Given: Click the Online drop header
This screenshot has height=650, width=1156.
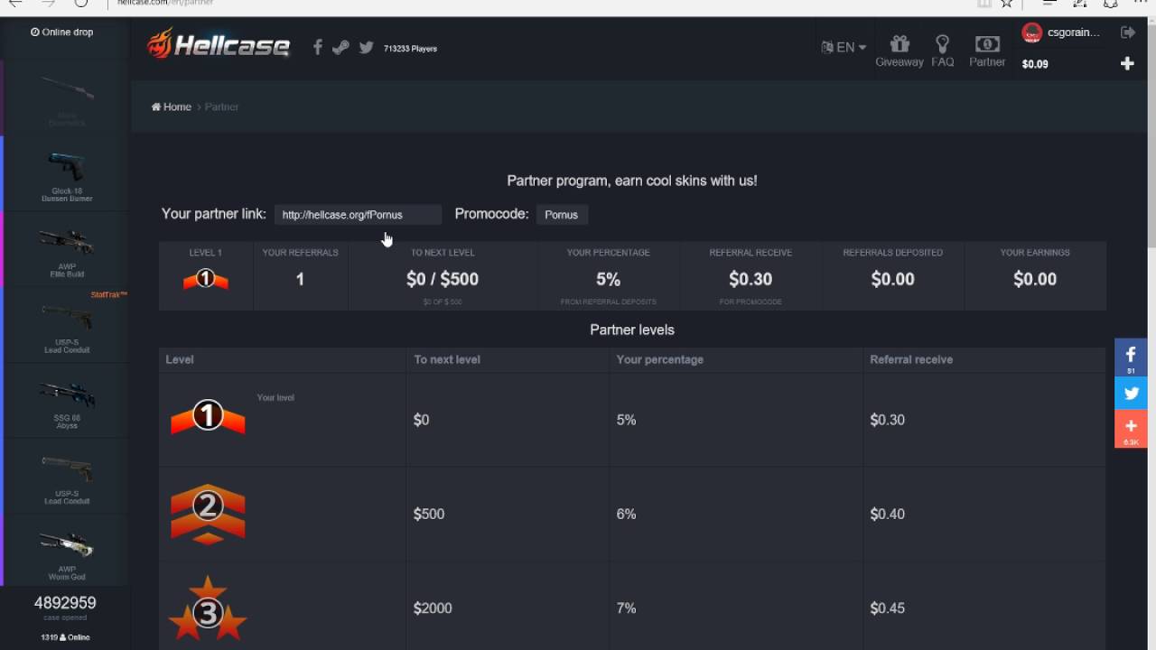Looking at the screenshot, I should [x=61, y=32].
